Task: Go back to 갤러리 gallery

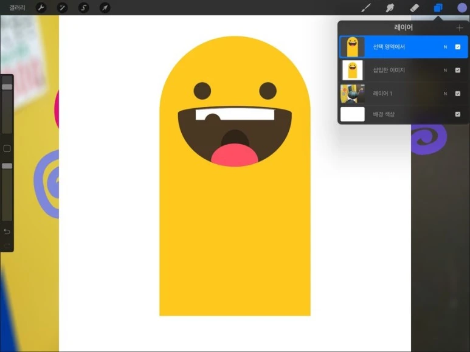Action: (x=17, y=8)
